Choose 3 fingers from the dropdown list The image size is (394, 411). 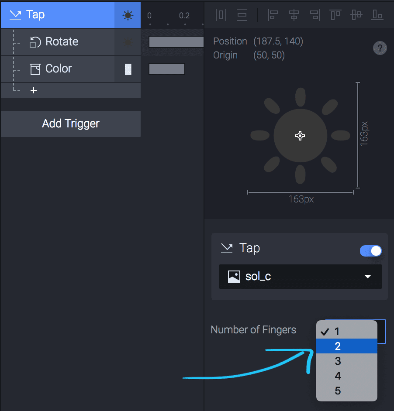[x=346, y=361]
